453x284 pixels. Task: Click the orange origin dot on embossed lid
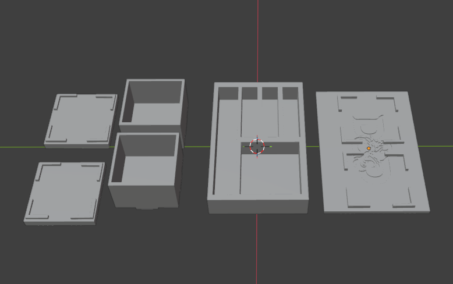(x=369, y=148)
